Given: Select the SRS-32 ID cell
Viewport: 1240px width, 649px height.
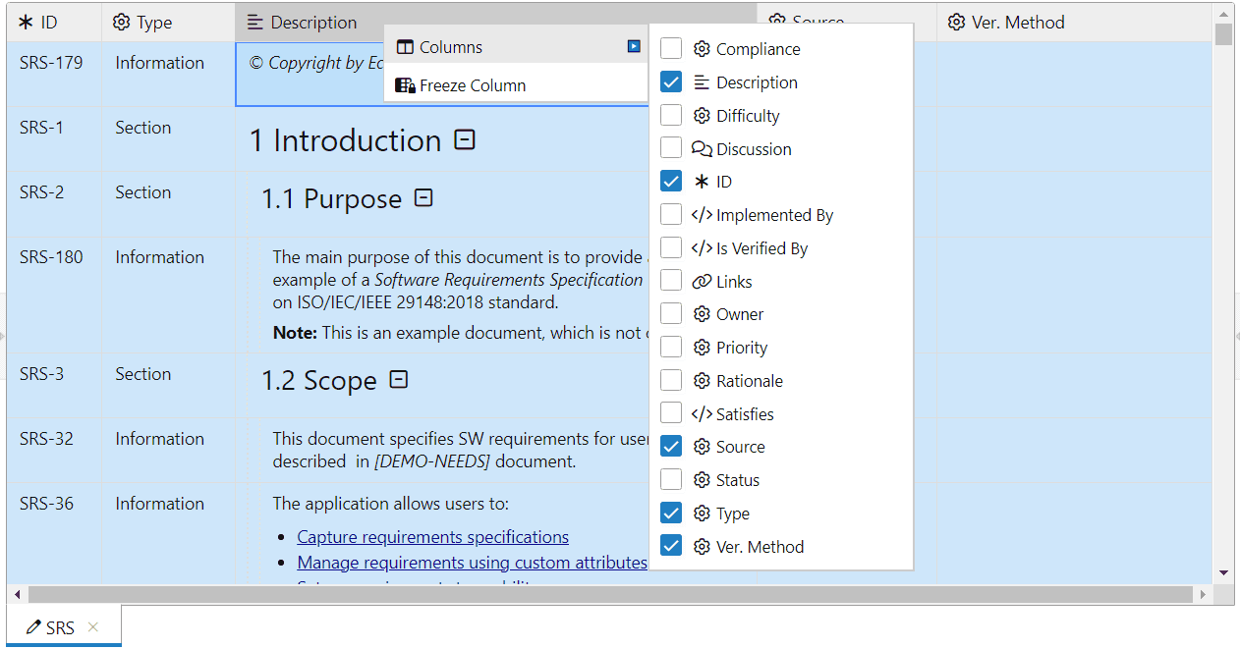Looking at the screenshot, I should click(x=54, y=451).
